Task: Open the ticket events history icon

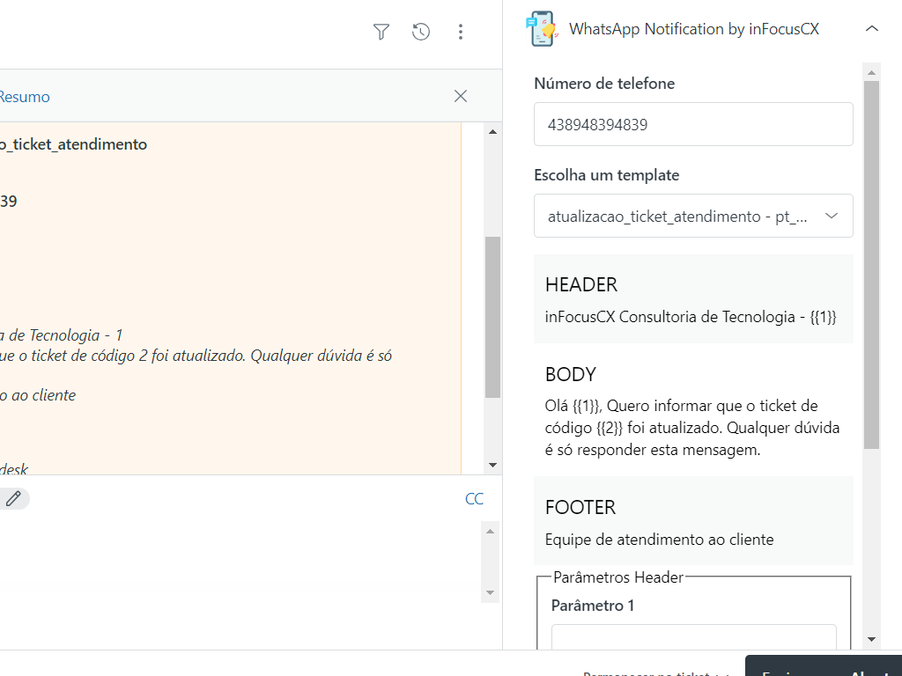Action: pos(421,33)
